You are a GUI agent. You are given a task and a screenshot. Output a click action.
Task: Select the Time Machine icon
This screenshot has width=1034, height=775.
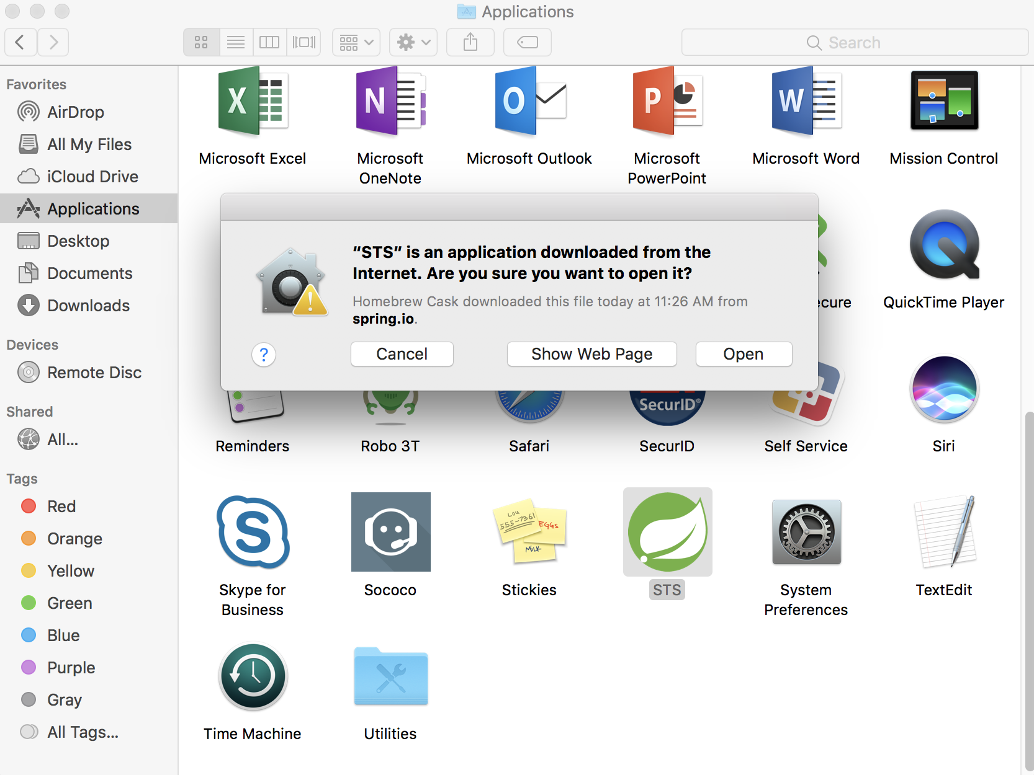[253, 676]
